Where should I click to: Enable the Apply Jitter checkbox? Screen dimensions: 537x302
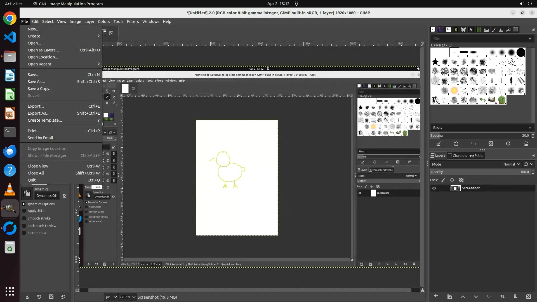pos(24,211)
